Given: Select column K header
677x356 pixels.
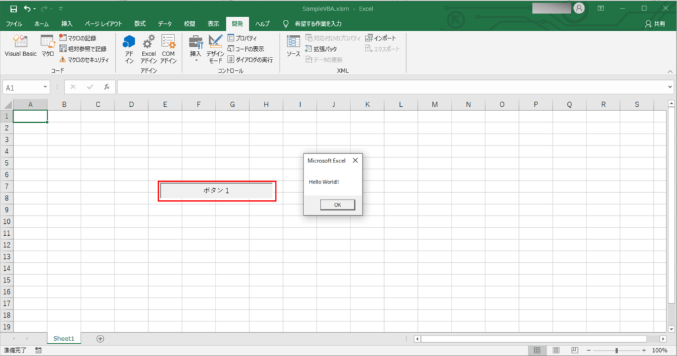Looking at the screenshot, I should tap(367, 104).
